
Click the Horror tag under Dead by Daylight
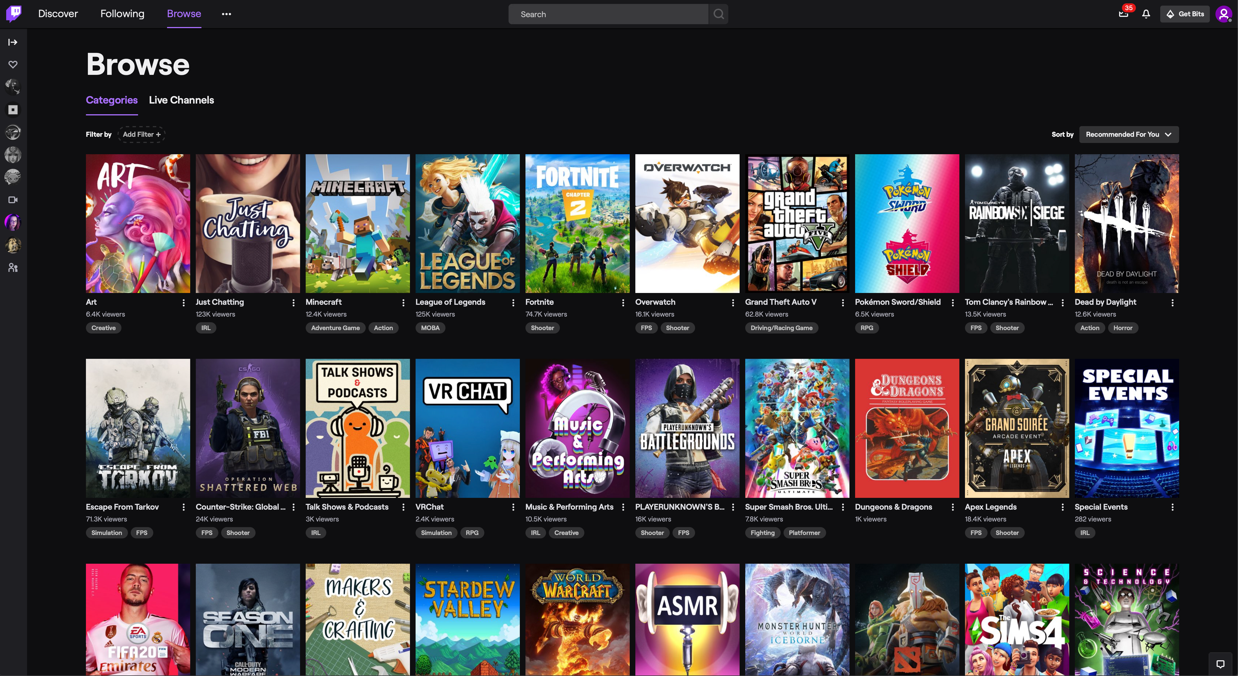tap(1123, 328)
